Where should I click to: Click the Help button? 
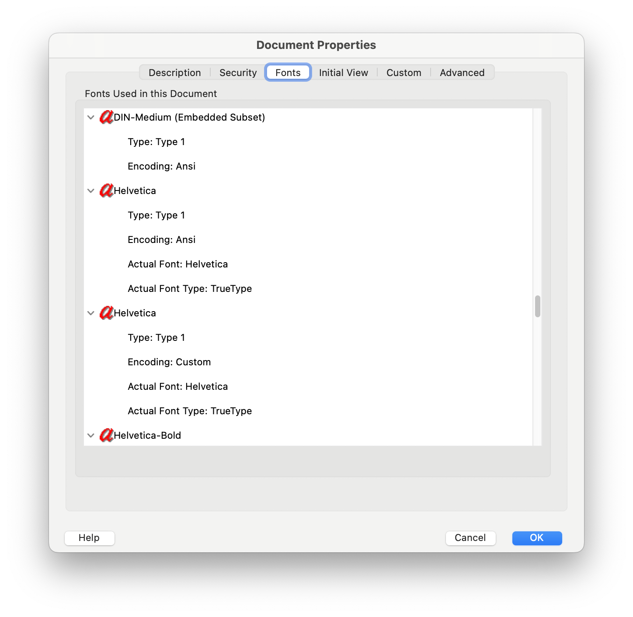(89, 538)
